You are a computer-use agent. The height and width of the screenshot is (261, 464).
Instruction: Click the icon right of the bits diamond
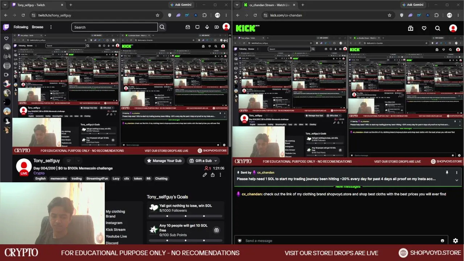(216, 27)
